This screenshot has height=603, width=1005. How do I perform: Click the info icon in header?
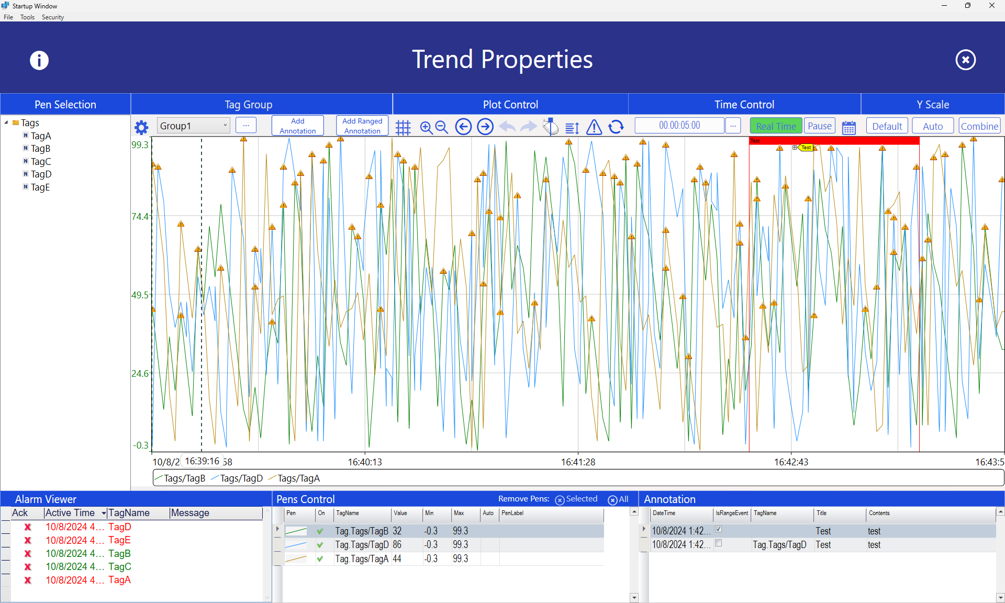(39, 60)
